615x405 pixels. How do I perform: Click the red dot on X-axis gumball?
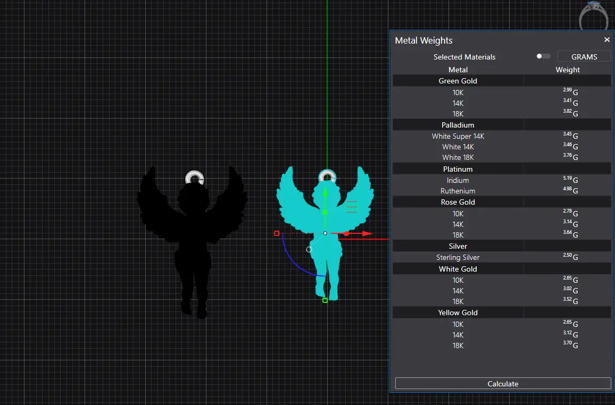346,233
